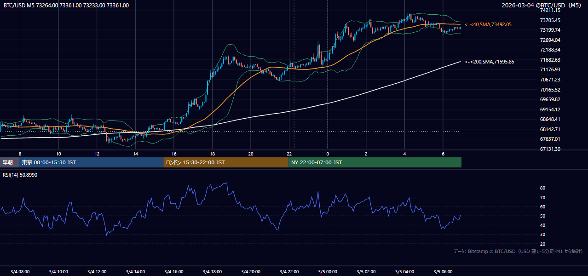588x276 pixels.
Task: Click RSI axis level 30
Action: point(543,235)
